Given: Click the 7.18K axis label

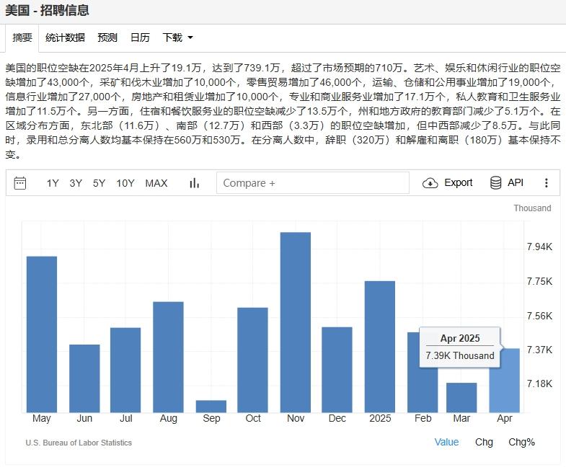Looking at the screenshot, I should [539, 383].
